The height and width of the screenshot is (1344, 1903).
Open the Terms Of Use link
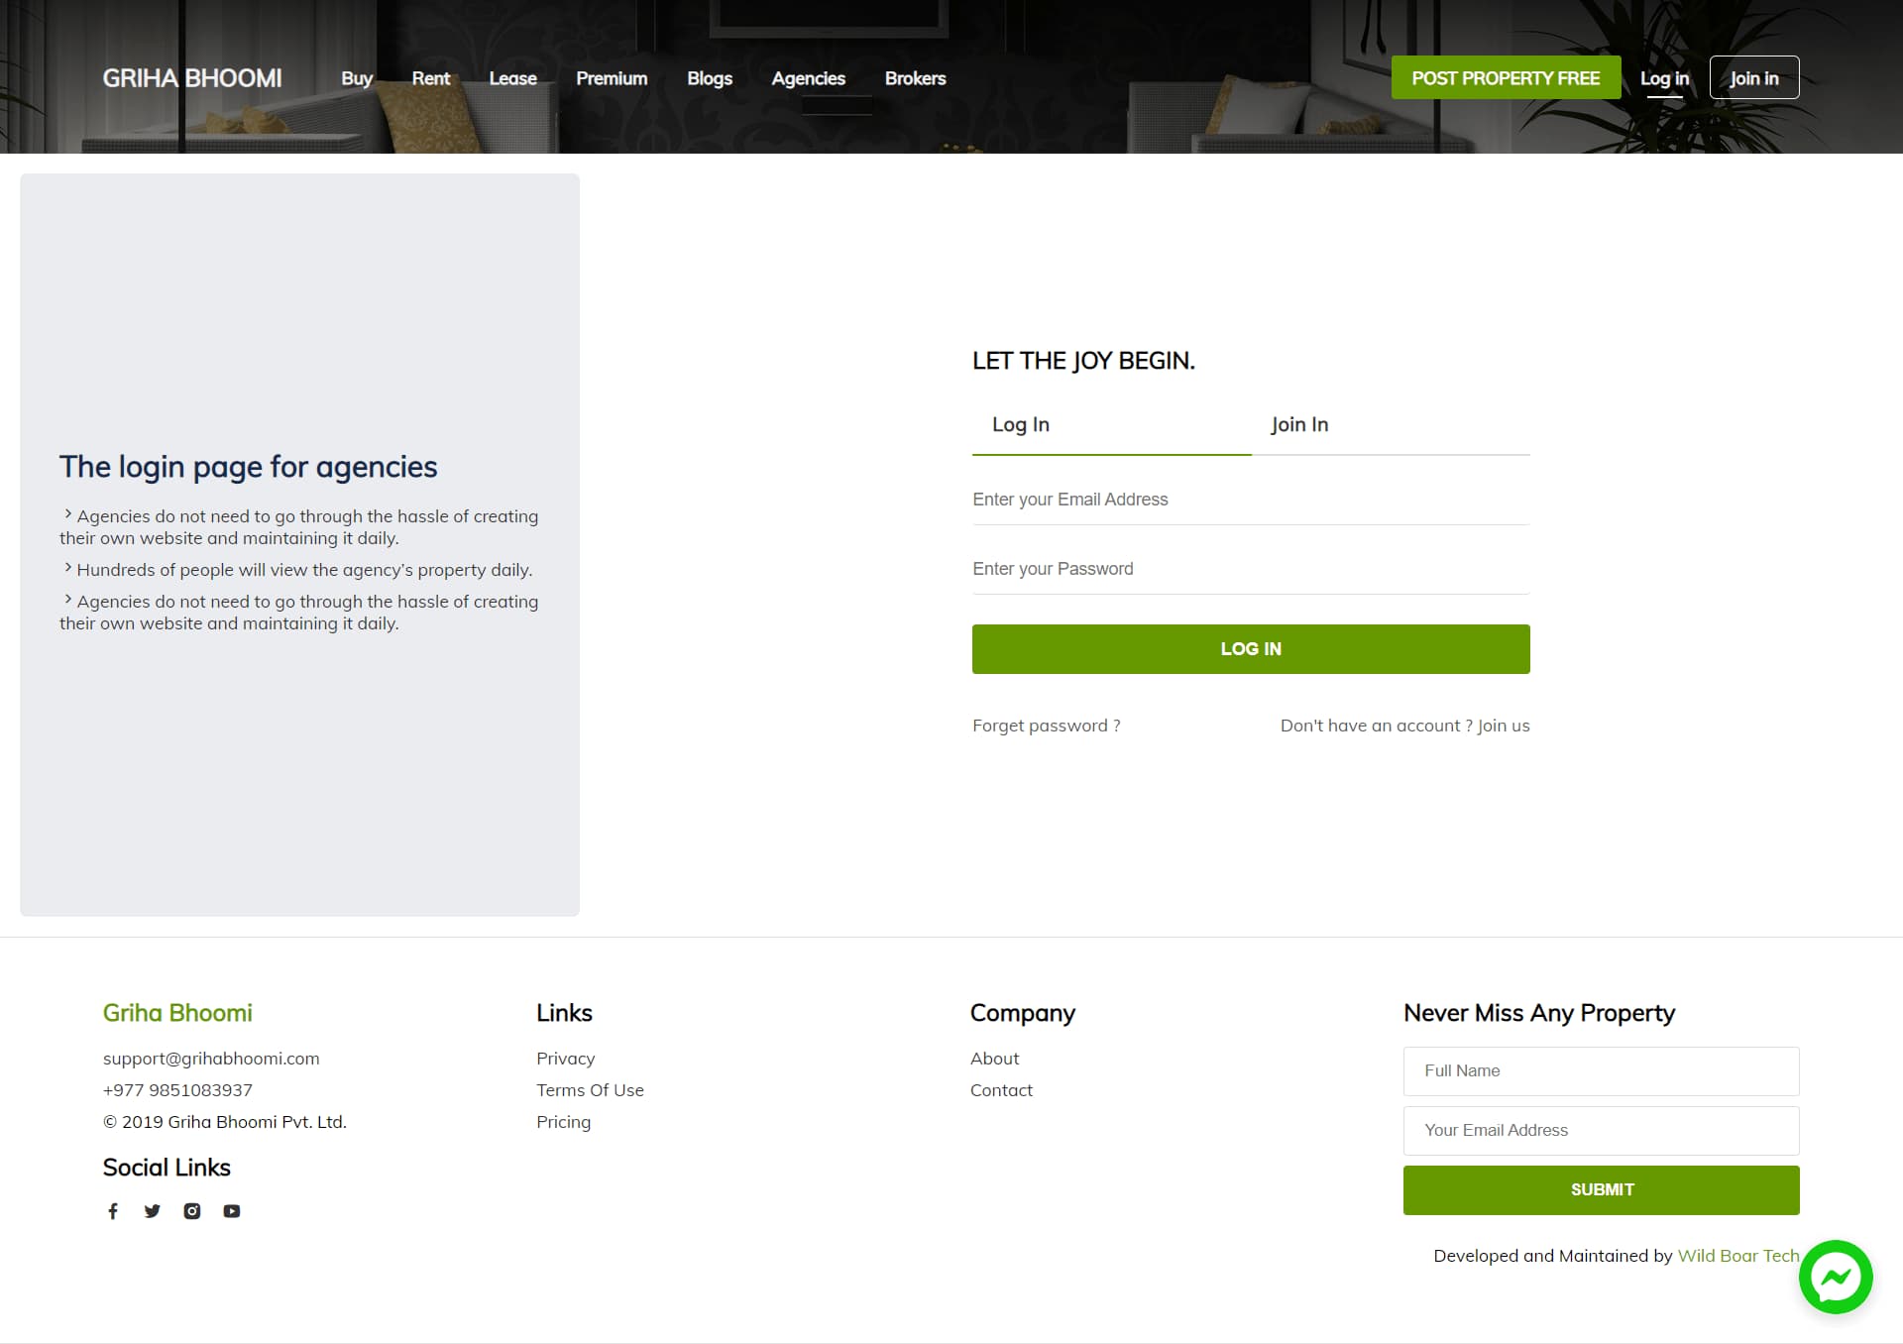[591, 1090]
